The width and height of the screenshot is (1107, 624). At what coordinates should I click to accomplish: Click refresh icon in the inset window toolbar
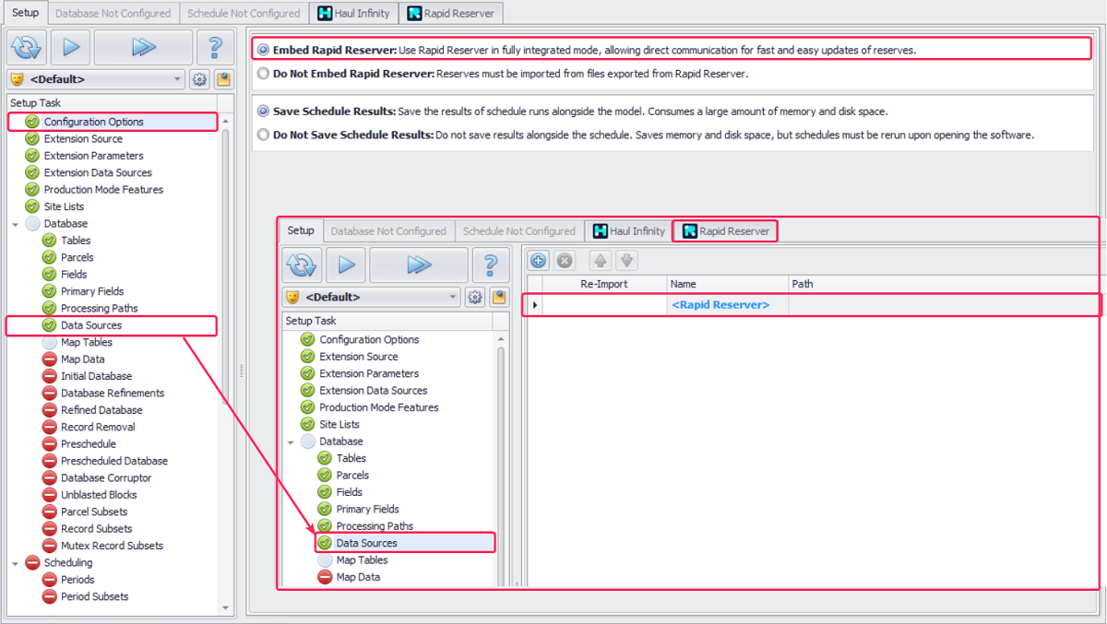[302, 265]
